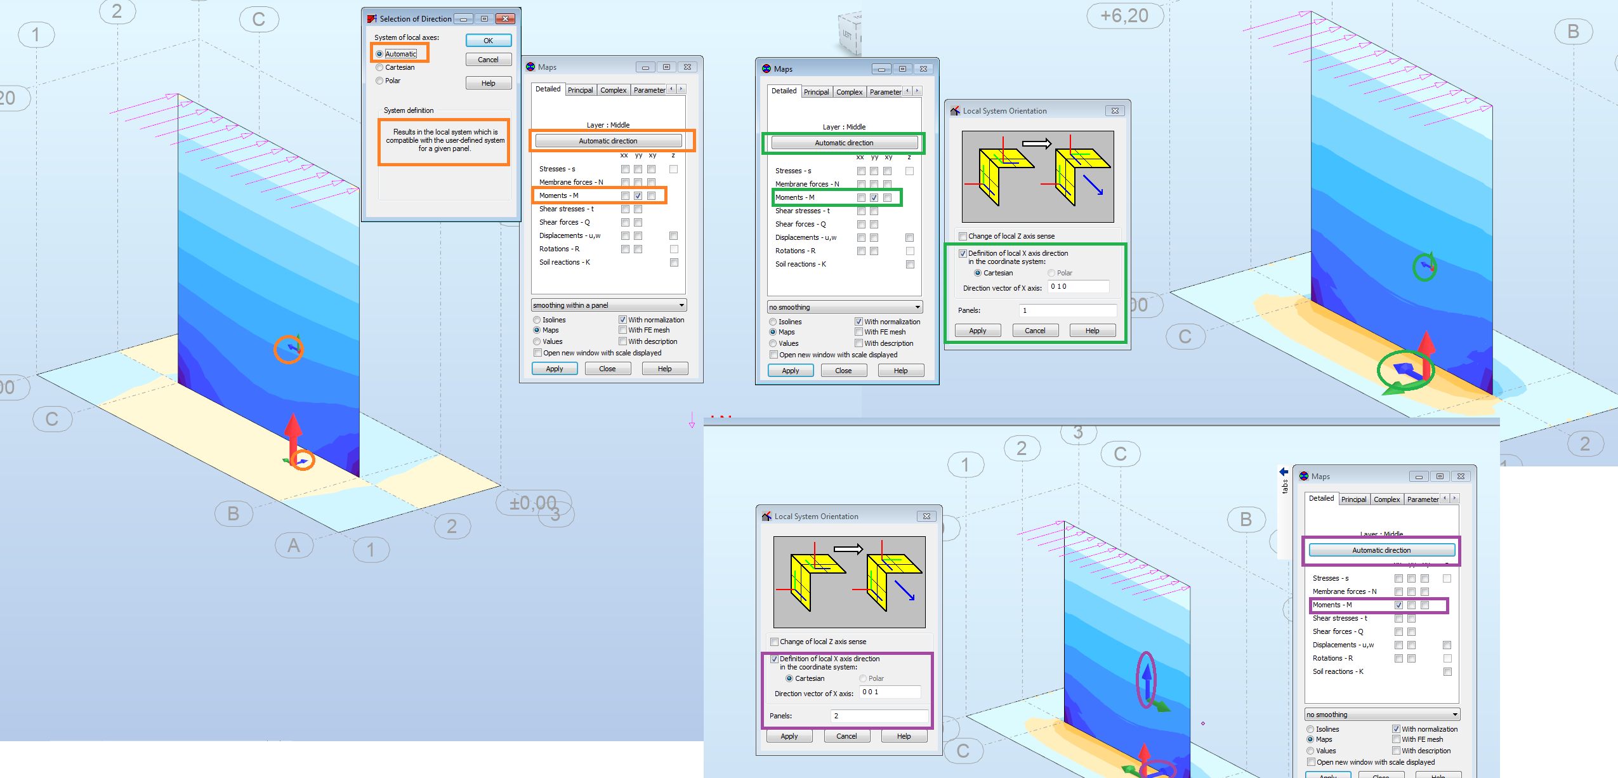Open the "no smoothing" dropdown
Viewport: 1618px width, 778px height.
[844, 307]
